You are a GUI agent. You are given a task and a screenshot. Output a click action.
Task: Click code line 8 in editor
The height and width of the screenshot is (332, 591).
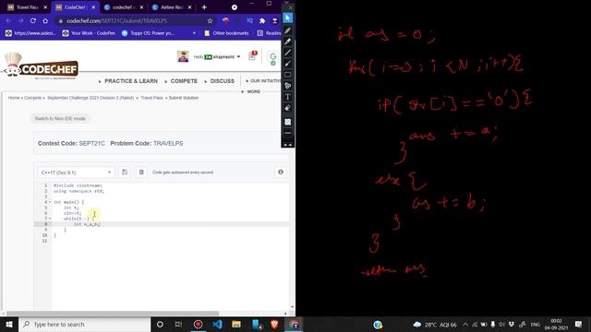tap(170, 224)
